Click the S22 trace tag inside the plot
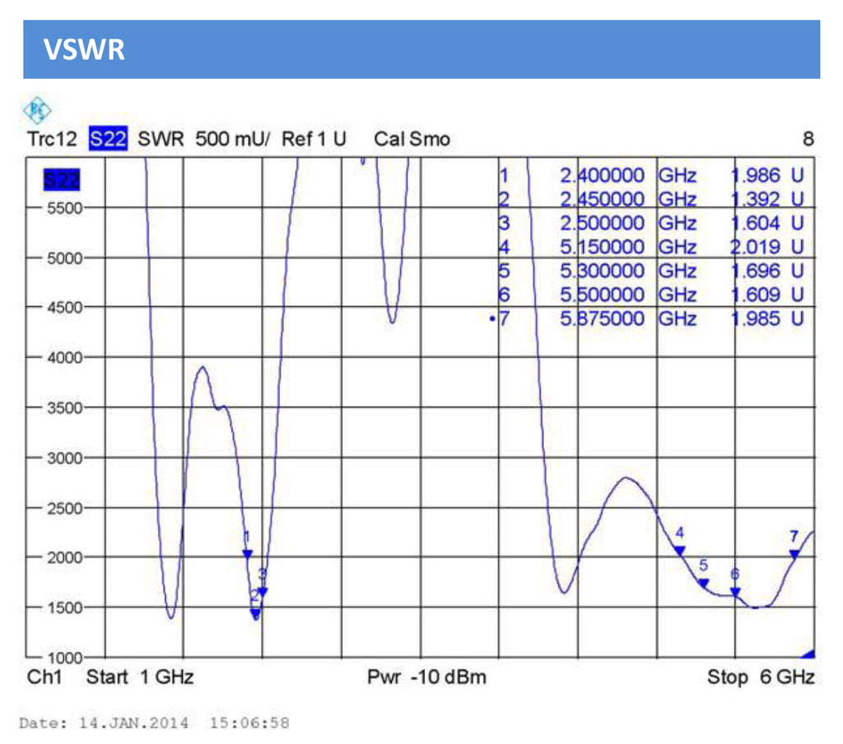Image resolution: width=843 pixels, height=744 pixels. pyautogui.click(x=62, y=180)
